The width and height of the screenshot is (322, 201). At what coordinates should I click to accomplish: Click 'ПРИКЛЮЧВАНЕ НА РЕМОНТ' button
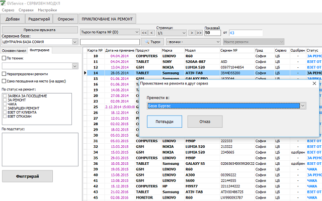pos(107,19)
